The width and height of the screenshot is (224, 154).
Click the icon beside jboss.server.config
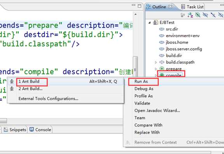[x=161, y=49]
